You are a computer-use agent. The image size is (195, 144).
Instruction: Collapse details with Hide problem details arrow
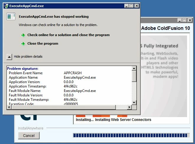pyautogui.click(x=9, y=57)
